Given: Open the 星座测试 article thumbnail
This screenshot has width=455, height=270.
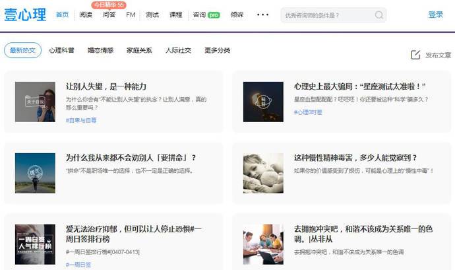Looking at the screenshot, I should [263, 102].
